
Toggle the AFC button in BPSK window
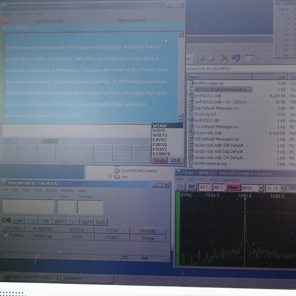tap(204, 187)
